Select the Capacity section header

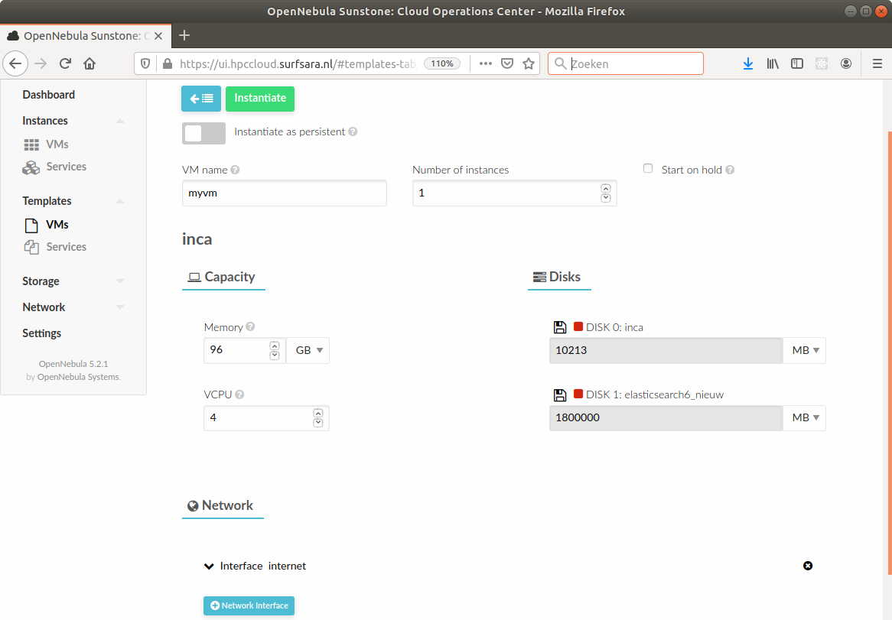[223, 278]
